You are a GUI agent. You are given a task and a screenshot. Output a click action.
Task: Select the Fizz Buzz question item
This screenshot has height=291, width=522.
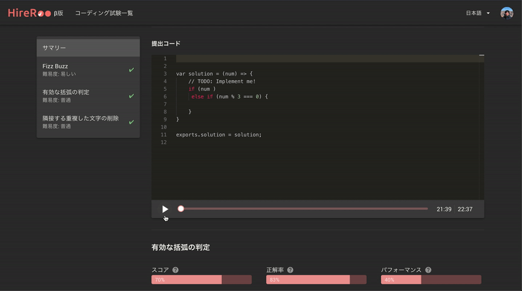[88, 70]
